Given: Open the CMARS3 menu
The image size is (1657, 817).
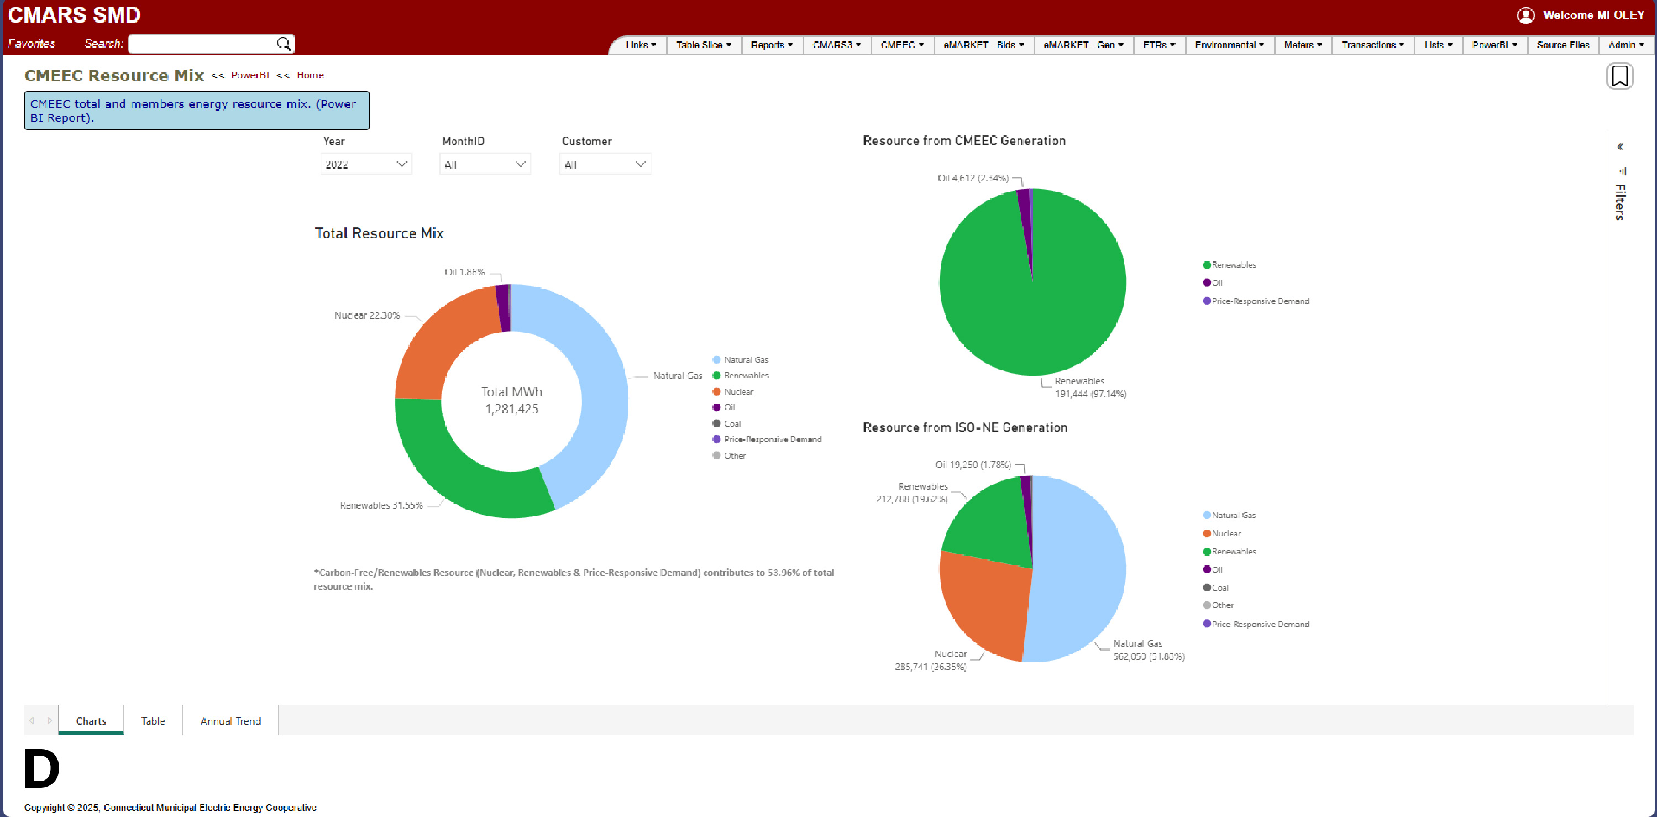Looking at the screenshot, I should pos(837,45).
